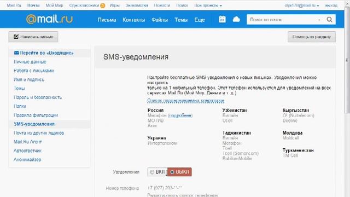The height and width of the screenshot is (197, 350).
Task: Click the Узбекистан country heading
Action: (x=235, y=111)
